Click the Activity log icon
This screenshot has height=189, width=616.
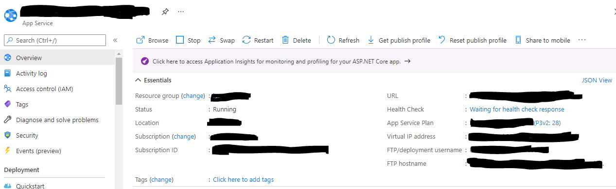tap(7, 73)
